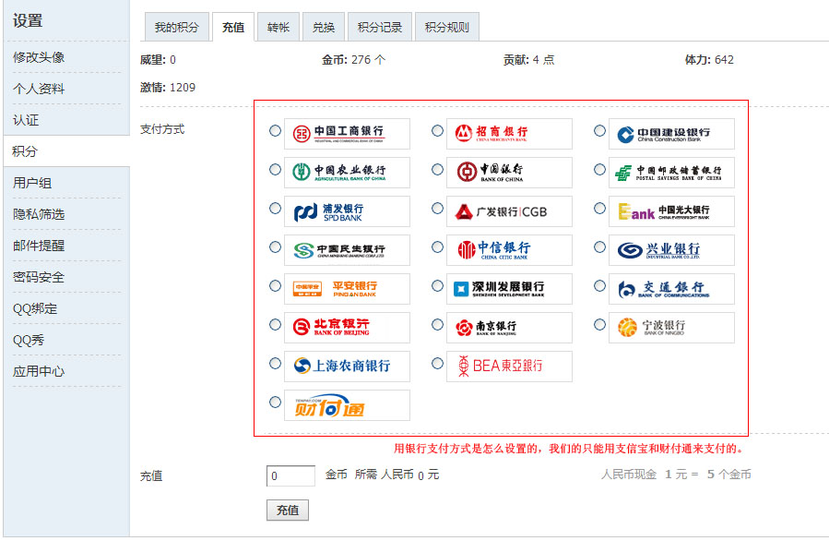The height and width of the screenshot is (541, 829).
Task: Click the 平安银行 Ping An logo
Action: (x=347, y=288)
